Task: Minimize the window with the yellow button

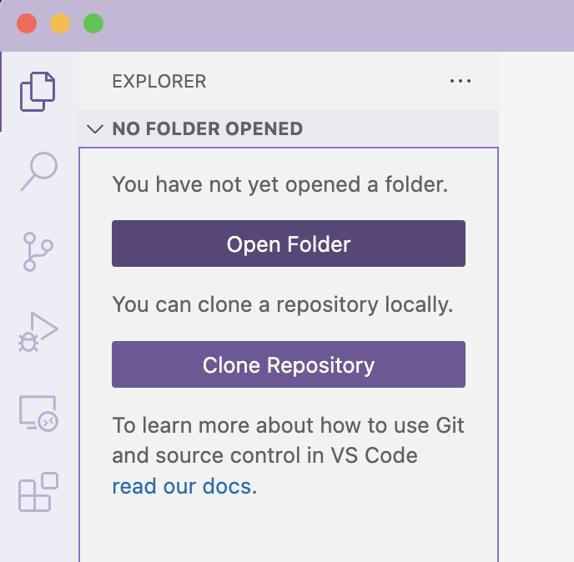Action: (60, 23)
